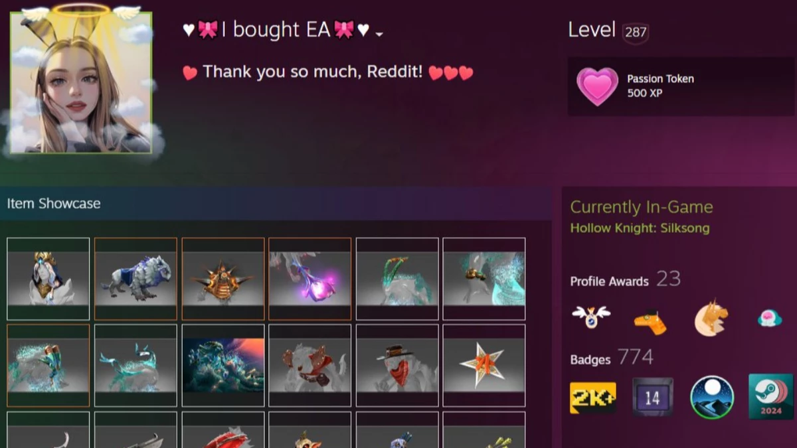Click the golden horse profile award icon
The height and width of the screenshot is (448, 797).
(x=711, y=319)
